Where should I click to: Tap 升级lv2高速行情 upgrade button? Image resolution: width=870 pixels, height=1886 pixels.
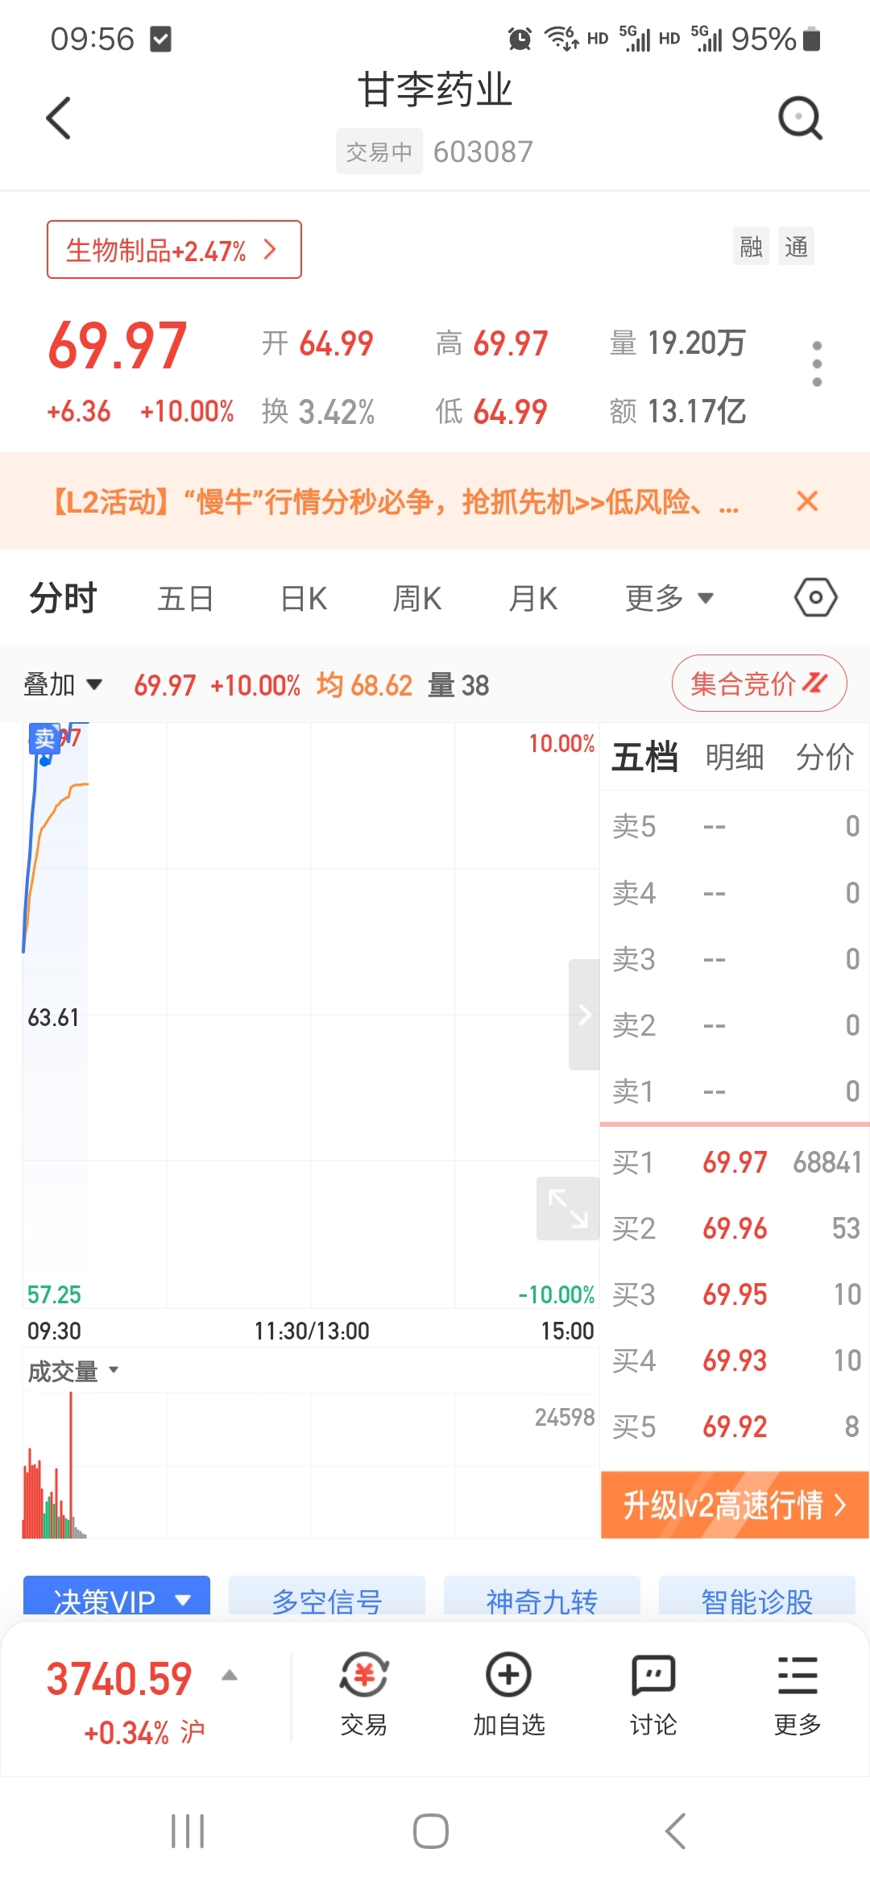pyautogui.click(x=735, y=1505)
